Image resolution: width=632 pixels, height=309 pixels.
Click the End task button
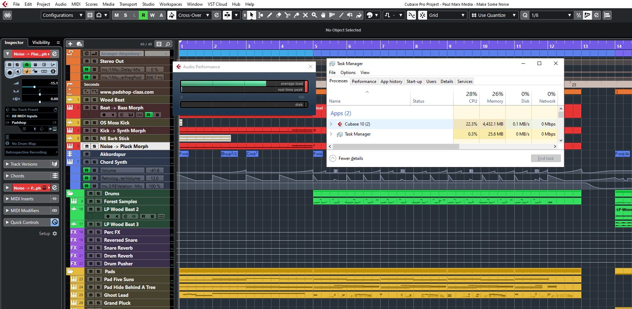coord(546,158)
